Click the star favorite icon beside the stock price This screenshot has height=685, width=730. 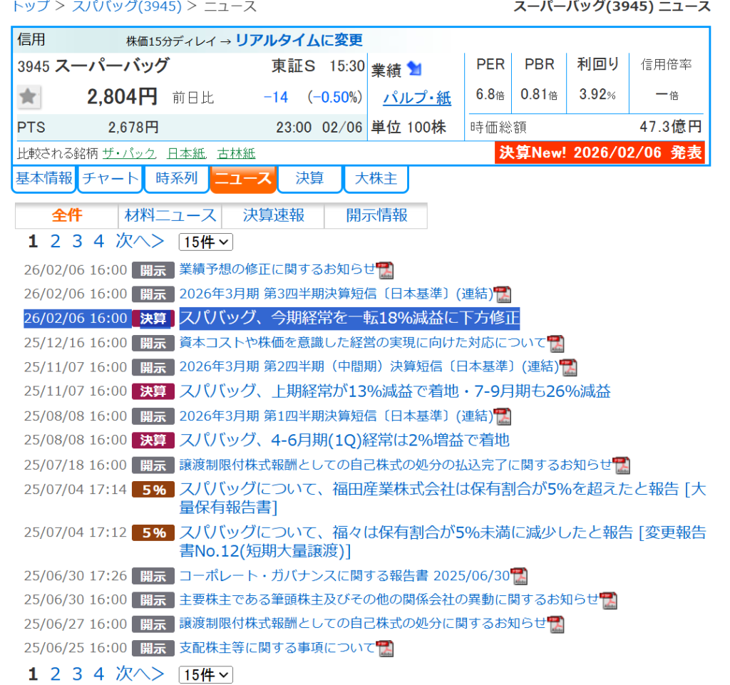(29, 97)
